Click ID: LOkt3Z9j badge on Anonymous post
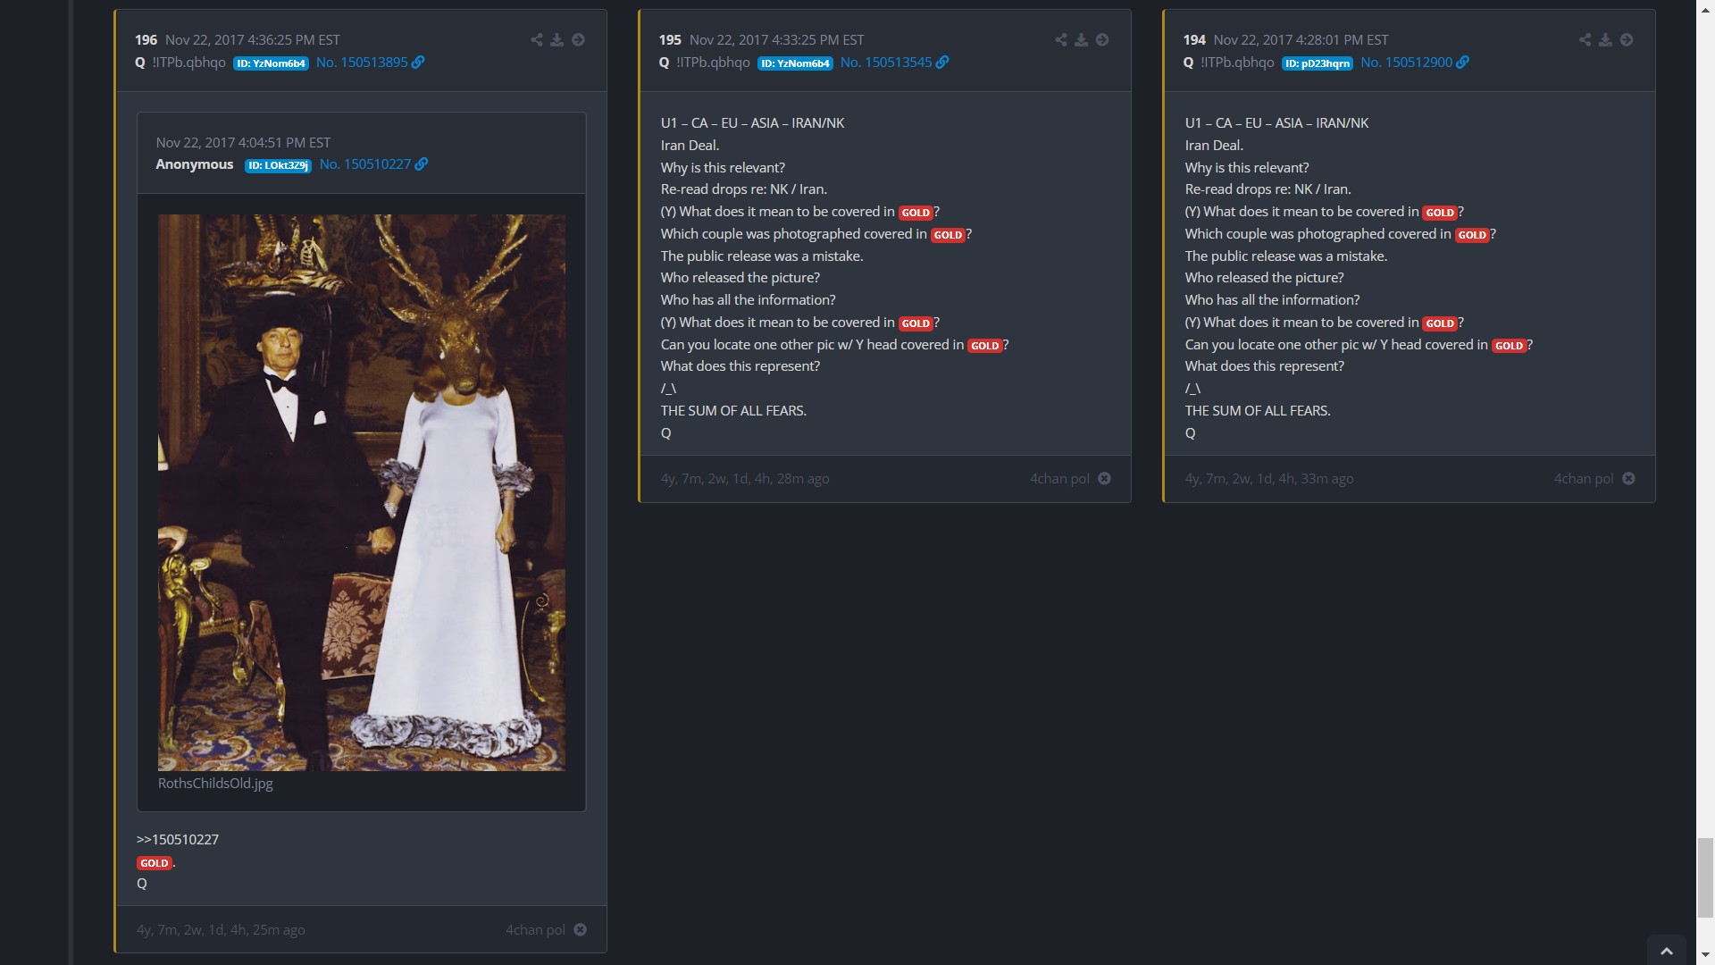The width and height of the screenshot is (1715, 965). coord(278,165)
